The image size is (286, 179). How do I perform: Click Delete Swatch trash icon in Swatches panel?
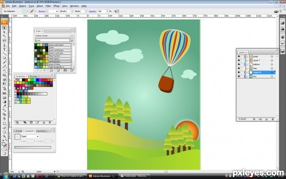(x=50, y=122)
